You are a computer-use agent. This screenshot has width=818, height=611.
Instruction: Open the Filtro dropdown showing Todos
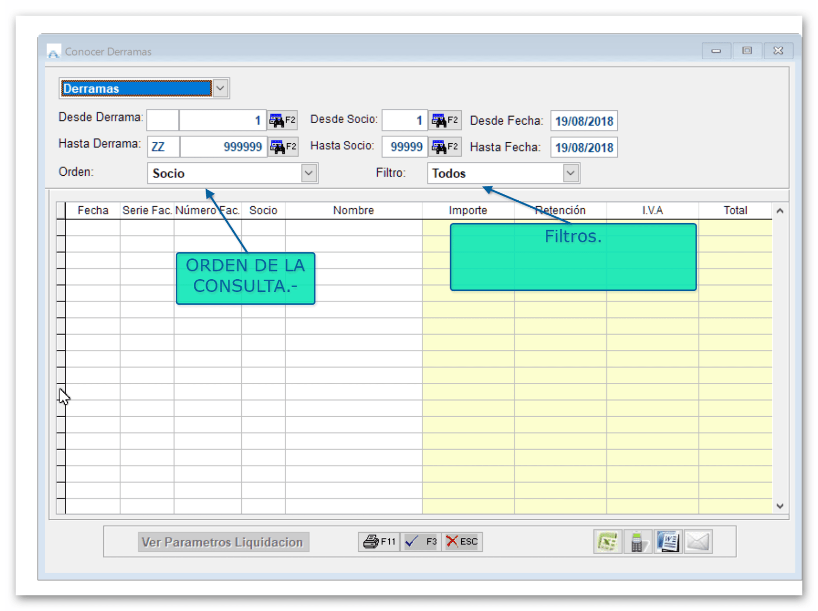(x=570, y=173)
